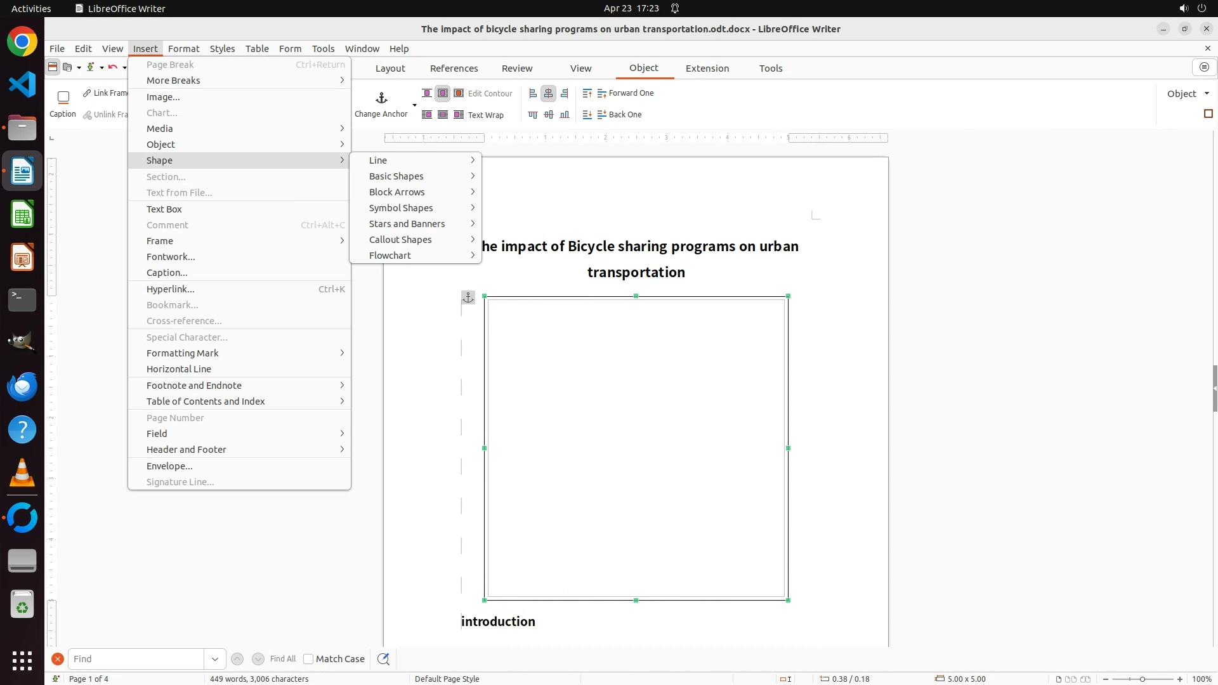This screenshot has height=685, width=1218.
Task: Select the Wrap Through orange wrap icon
Action: [x=459, y=93]
